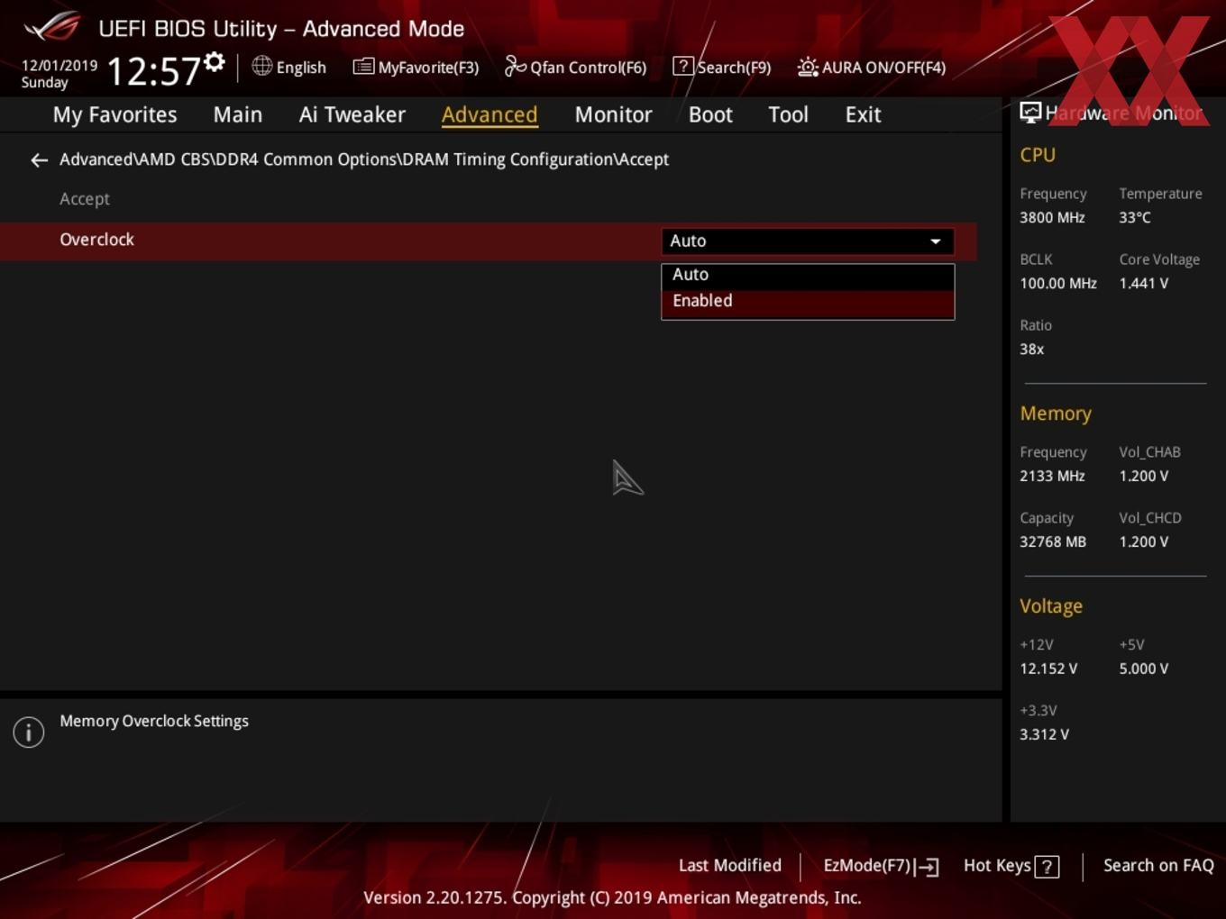Click the Memory Frequency 2133 MHz value
Viewport: 1226px width, 919px height.
point(1052,476)
